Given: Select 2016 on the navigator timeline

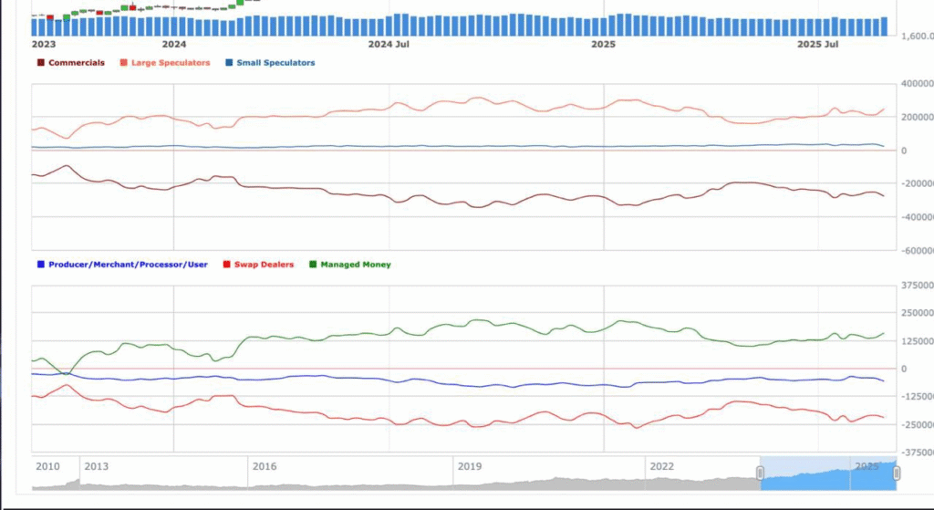Looking at the screenshot, I should [x=265, y=466].
